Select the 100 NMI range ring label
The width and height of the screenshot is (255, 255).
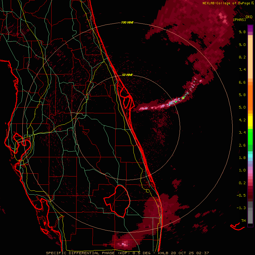127,22
